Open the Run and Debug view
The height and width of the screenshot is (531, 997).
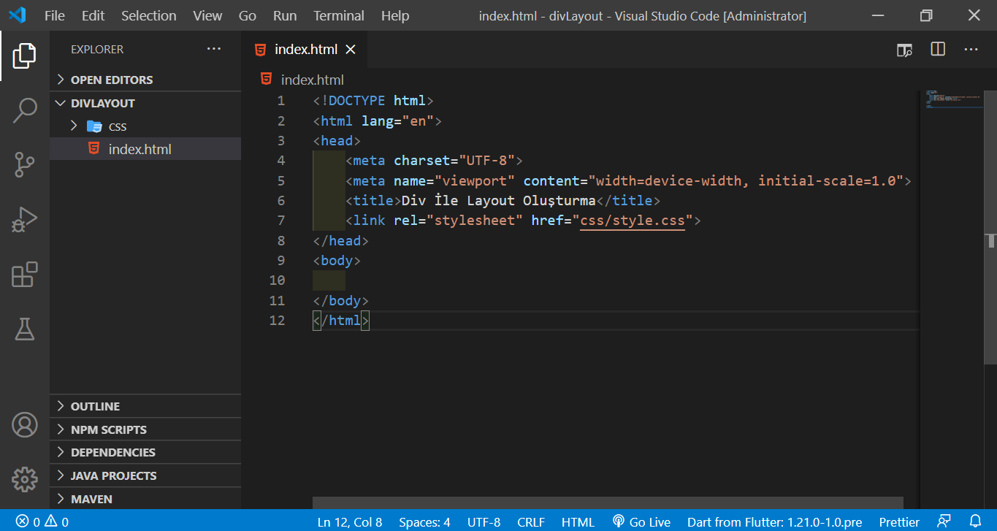coord(25,219)
